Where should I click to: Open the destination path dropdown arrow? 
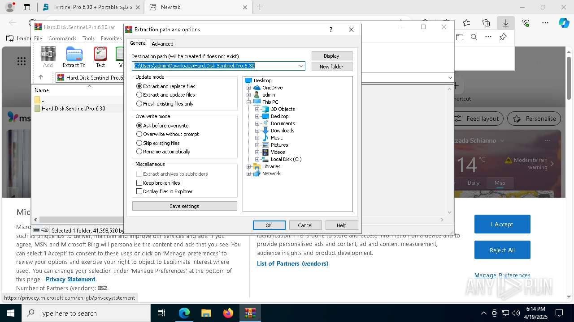pyautogui.click(x=301, y=66)
